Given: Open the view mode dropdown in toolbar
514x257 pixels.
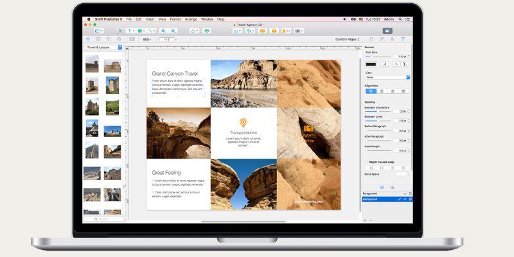Looking at the screenshot, I should coord(99,31).
